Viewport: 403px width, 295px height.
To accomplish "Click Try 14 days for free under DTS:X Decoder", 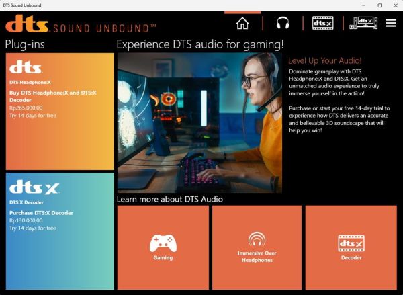I will pyautogui.click(x=33, y=228).
